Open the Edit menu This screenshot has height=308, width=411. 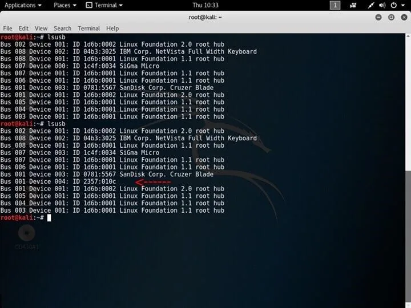pyautogui.click(x=23, y=28)
